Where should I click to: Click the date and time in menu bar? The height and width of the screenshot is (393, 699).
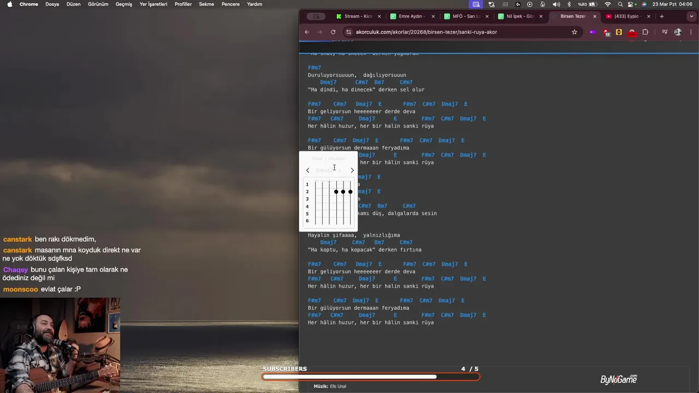[x=672, y=4]
